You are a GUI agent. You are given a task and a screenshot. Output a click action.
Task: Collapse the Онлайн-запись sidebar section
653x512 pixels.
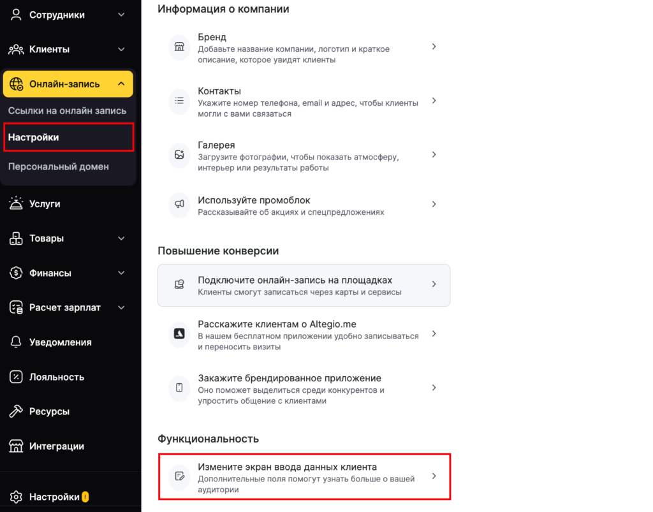[x=121, y=84]
